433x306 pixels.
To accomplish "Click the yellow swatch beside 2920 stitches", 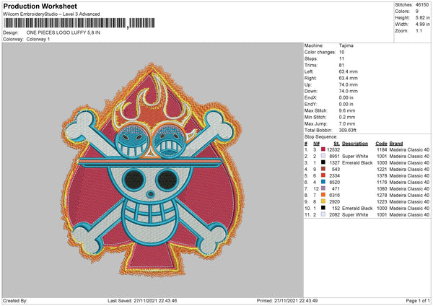I will [x=323, y=201].
